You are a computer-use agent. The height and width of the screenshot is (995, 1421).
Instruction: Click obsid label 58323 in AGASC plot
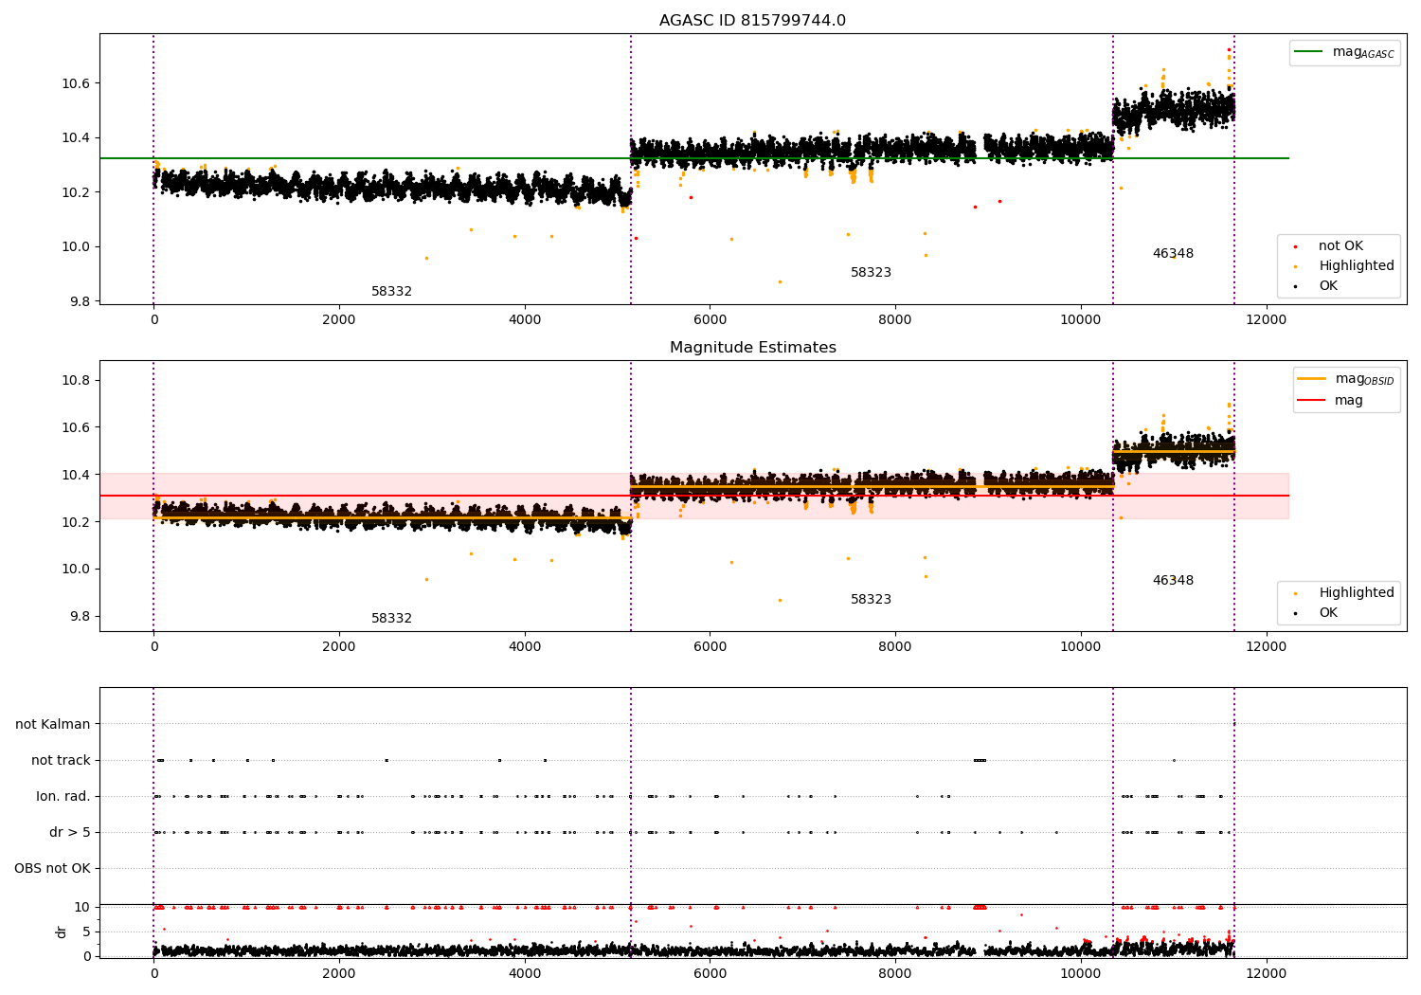[871, 273]
